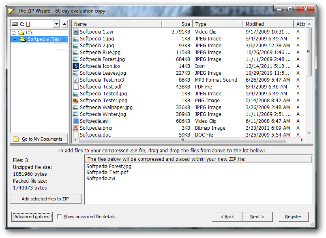Enable Show advanced file details checkbox
This screenshot has width=326, height=238.
click(59, 217)
